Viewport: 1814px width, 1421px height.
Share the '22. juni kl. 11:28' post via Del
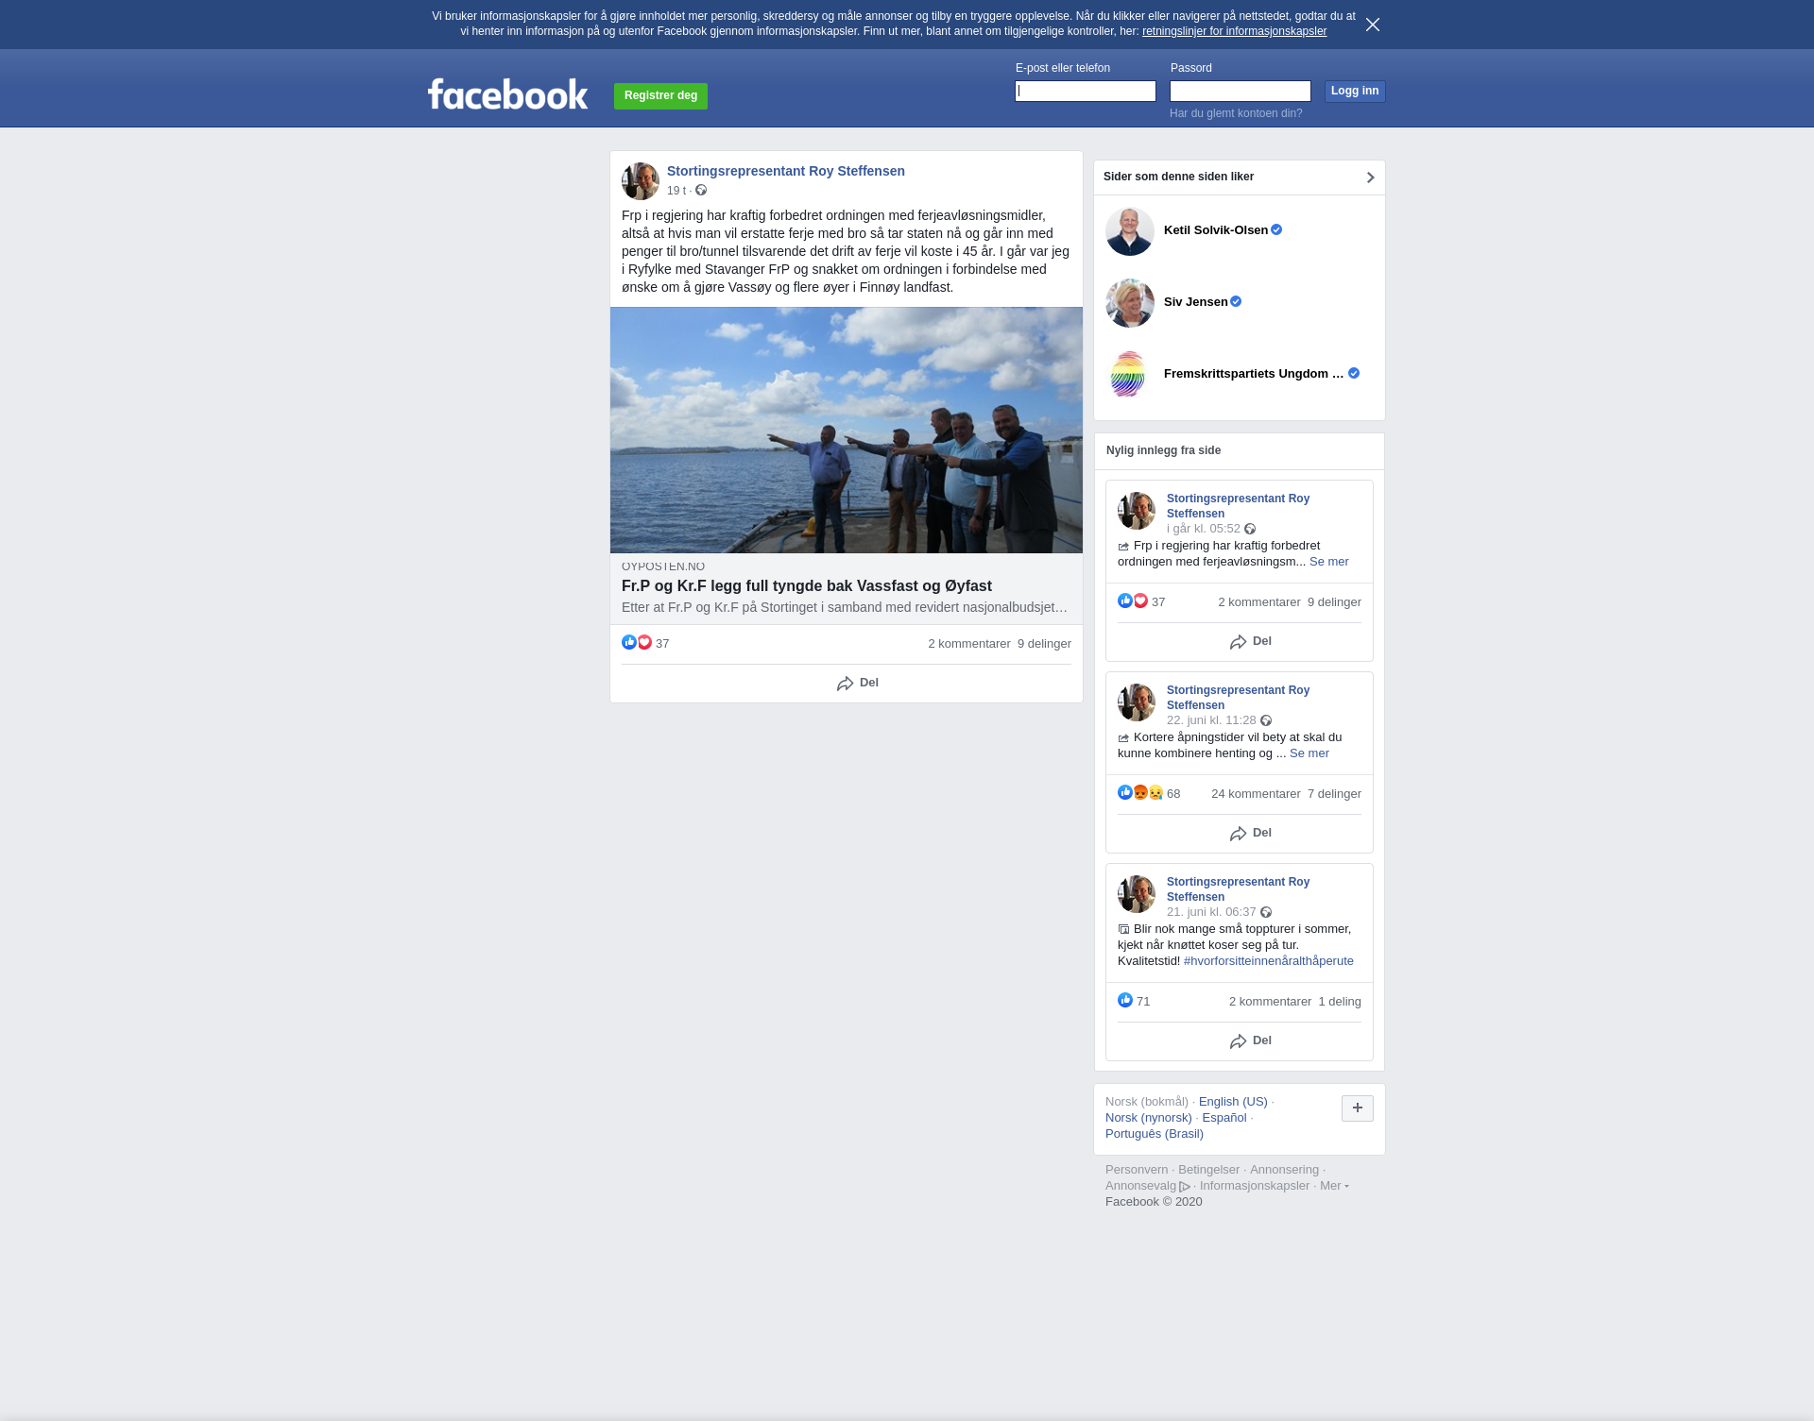(x=1251, y=833)
